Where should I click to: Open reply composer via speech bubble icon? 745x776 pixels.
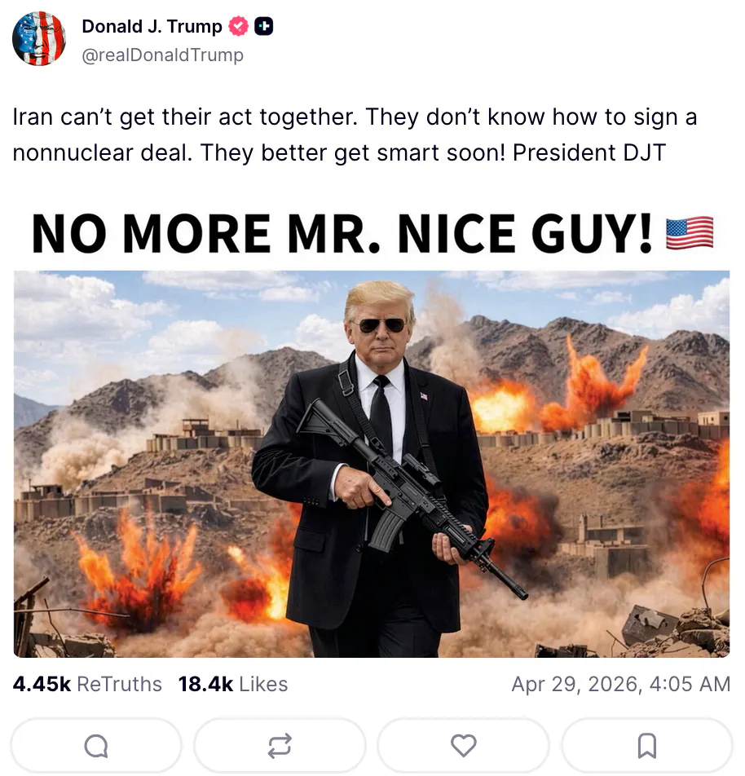pos(95,745)
